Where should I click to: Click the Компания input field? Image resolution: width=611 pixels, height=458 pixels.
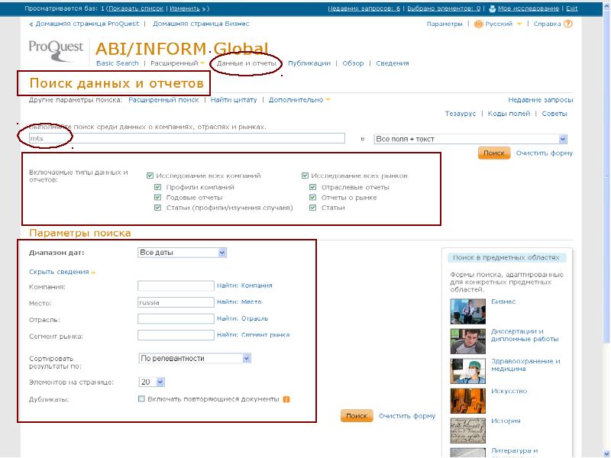pos(176,285)
